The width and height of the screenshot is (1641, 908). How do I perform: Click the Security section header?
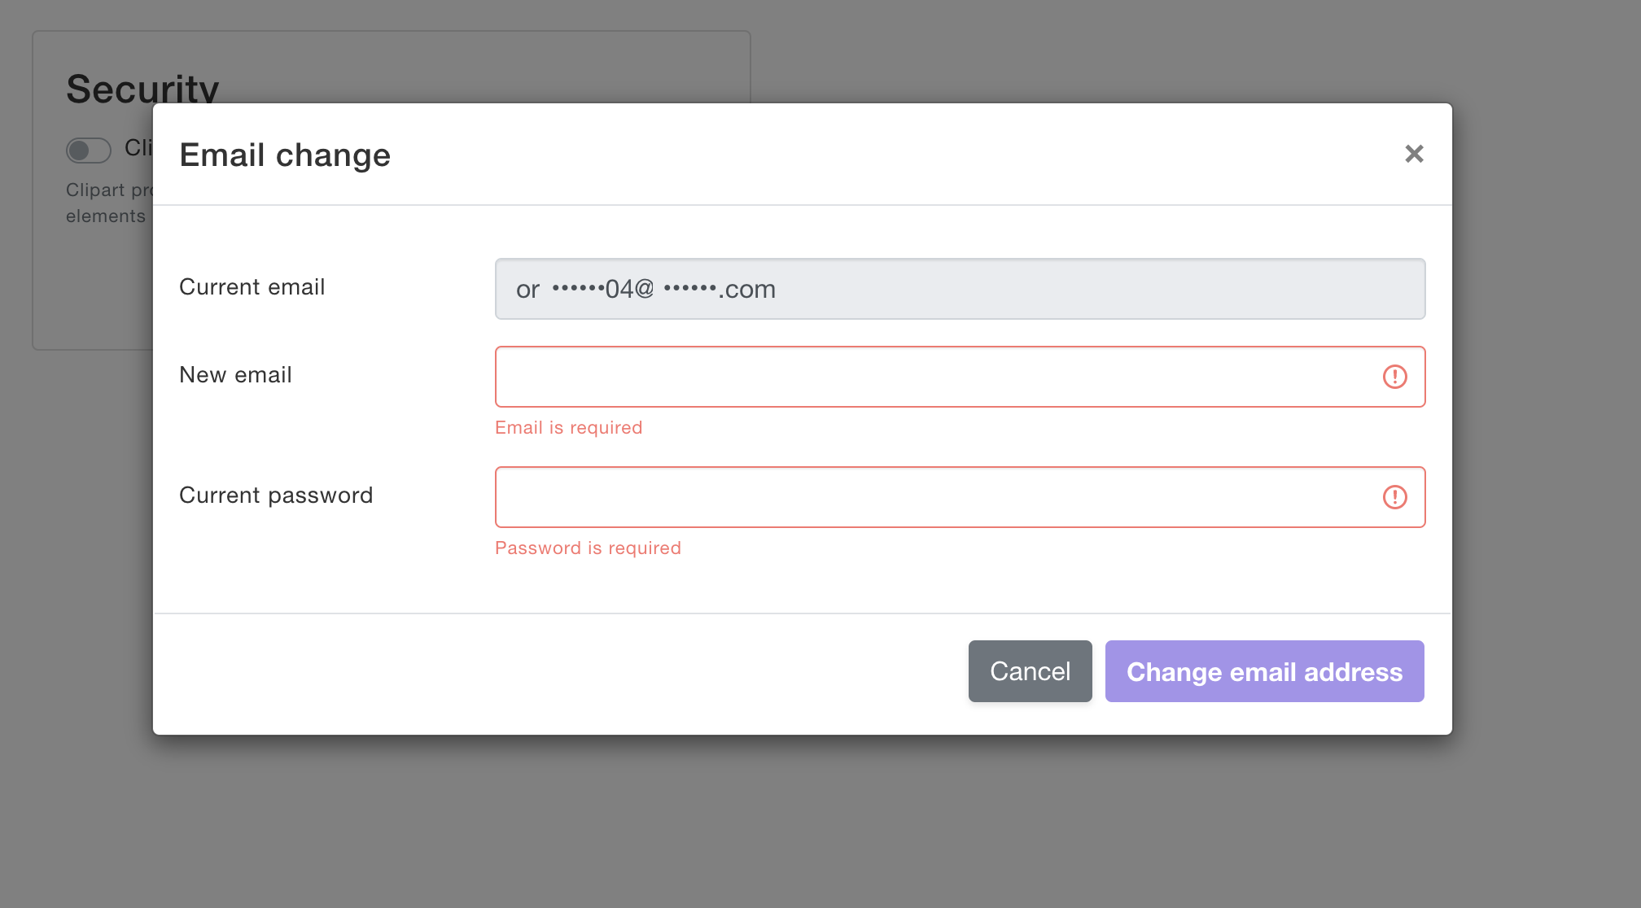(x=143, y=86)
